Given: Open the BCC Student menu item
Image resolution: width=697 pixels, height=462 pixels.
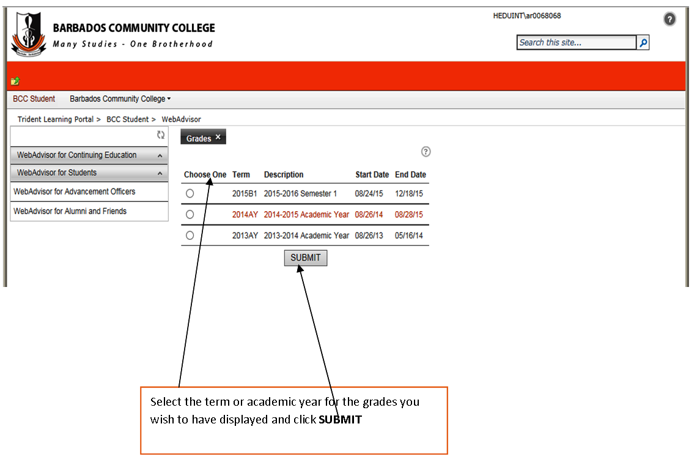Looking at the screenshot, I should 34,99.
